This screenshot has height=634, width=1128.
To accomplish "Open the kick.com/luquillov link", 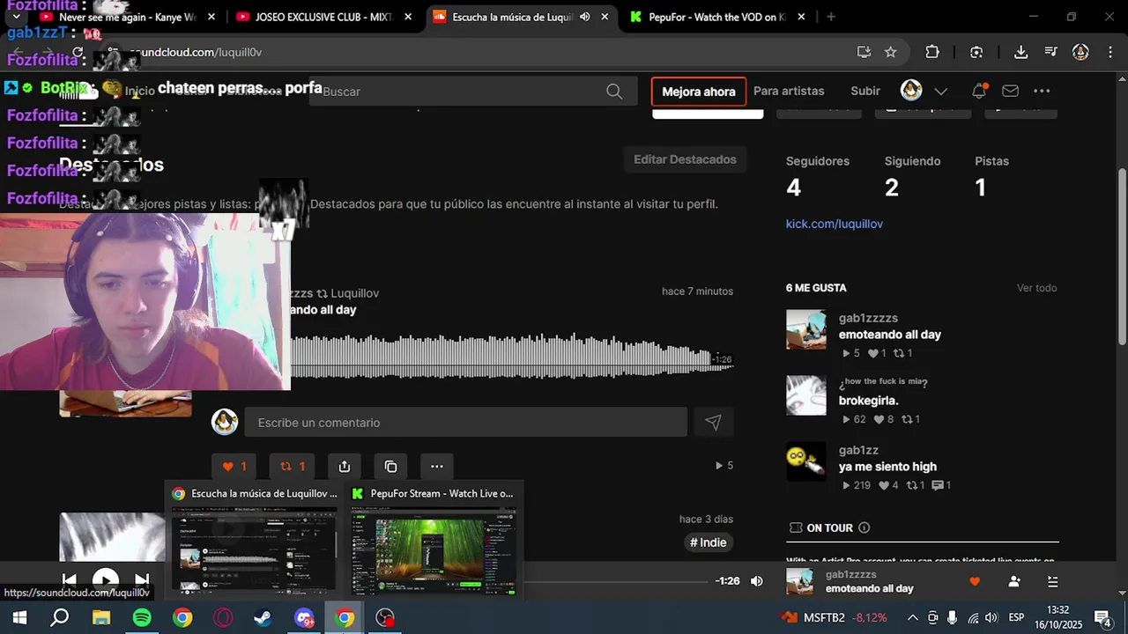I will point(835,224).
